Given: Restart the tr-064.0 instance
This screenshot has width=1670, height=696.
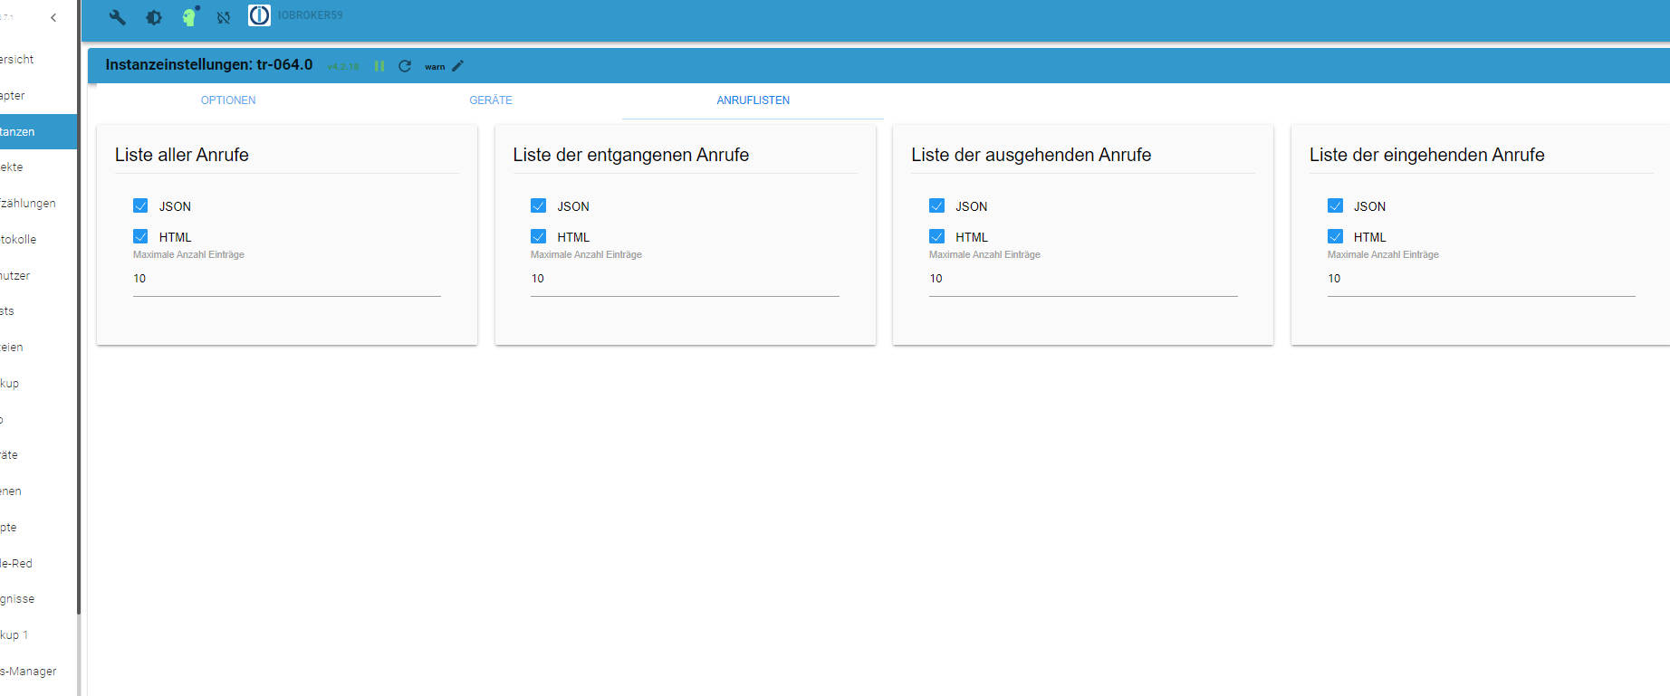Looking at the screenshot, I should 405,66.
